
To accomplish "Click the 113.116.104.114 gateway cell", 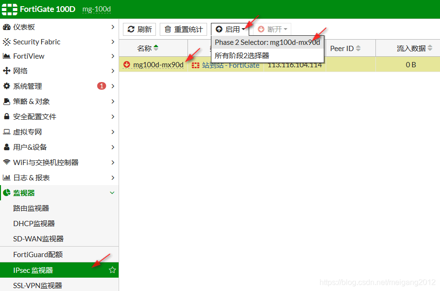I will [x=295, y=65].
